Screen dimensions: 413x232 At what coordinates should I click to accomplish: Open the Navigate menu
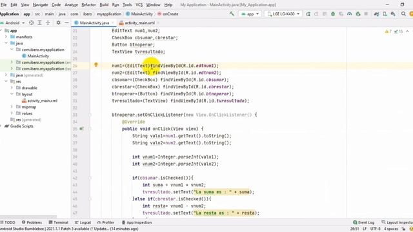[x=40, y=5]
